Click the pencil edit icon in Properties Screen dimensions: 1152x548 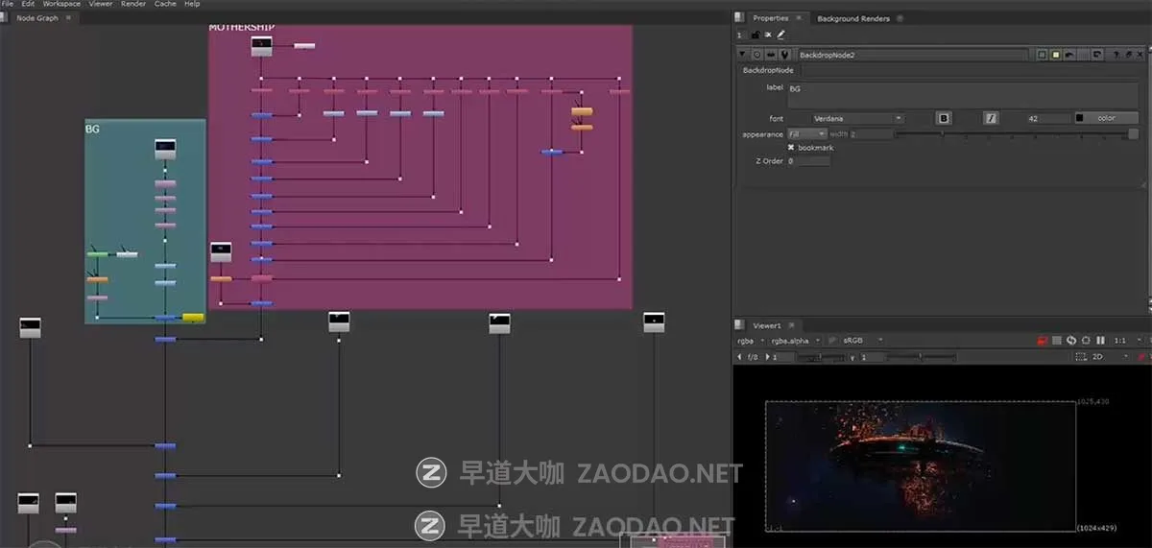coord(780,36)
